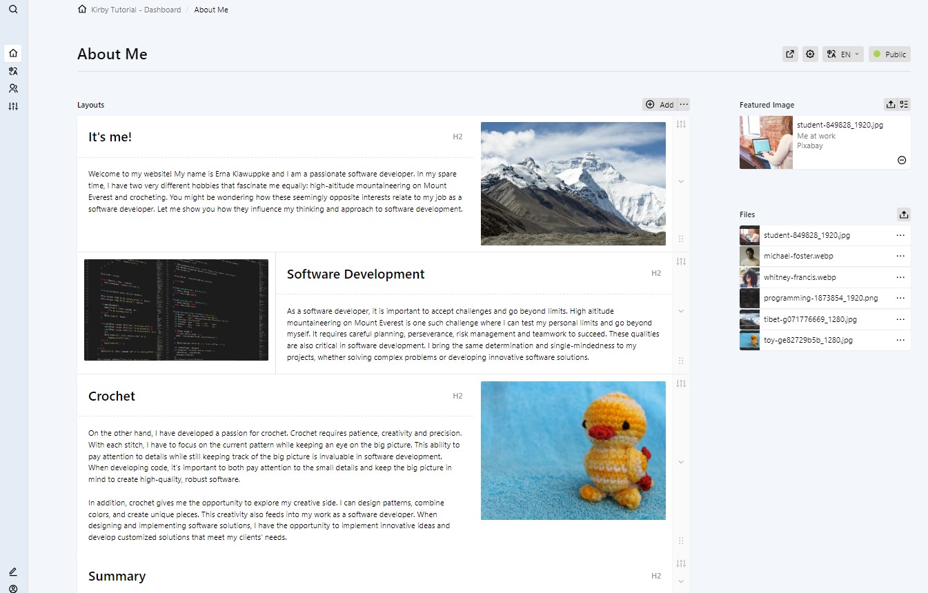
Task: Open the layout settings for the It's me! row
Action: point(681,124)
